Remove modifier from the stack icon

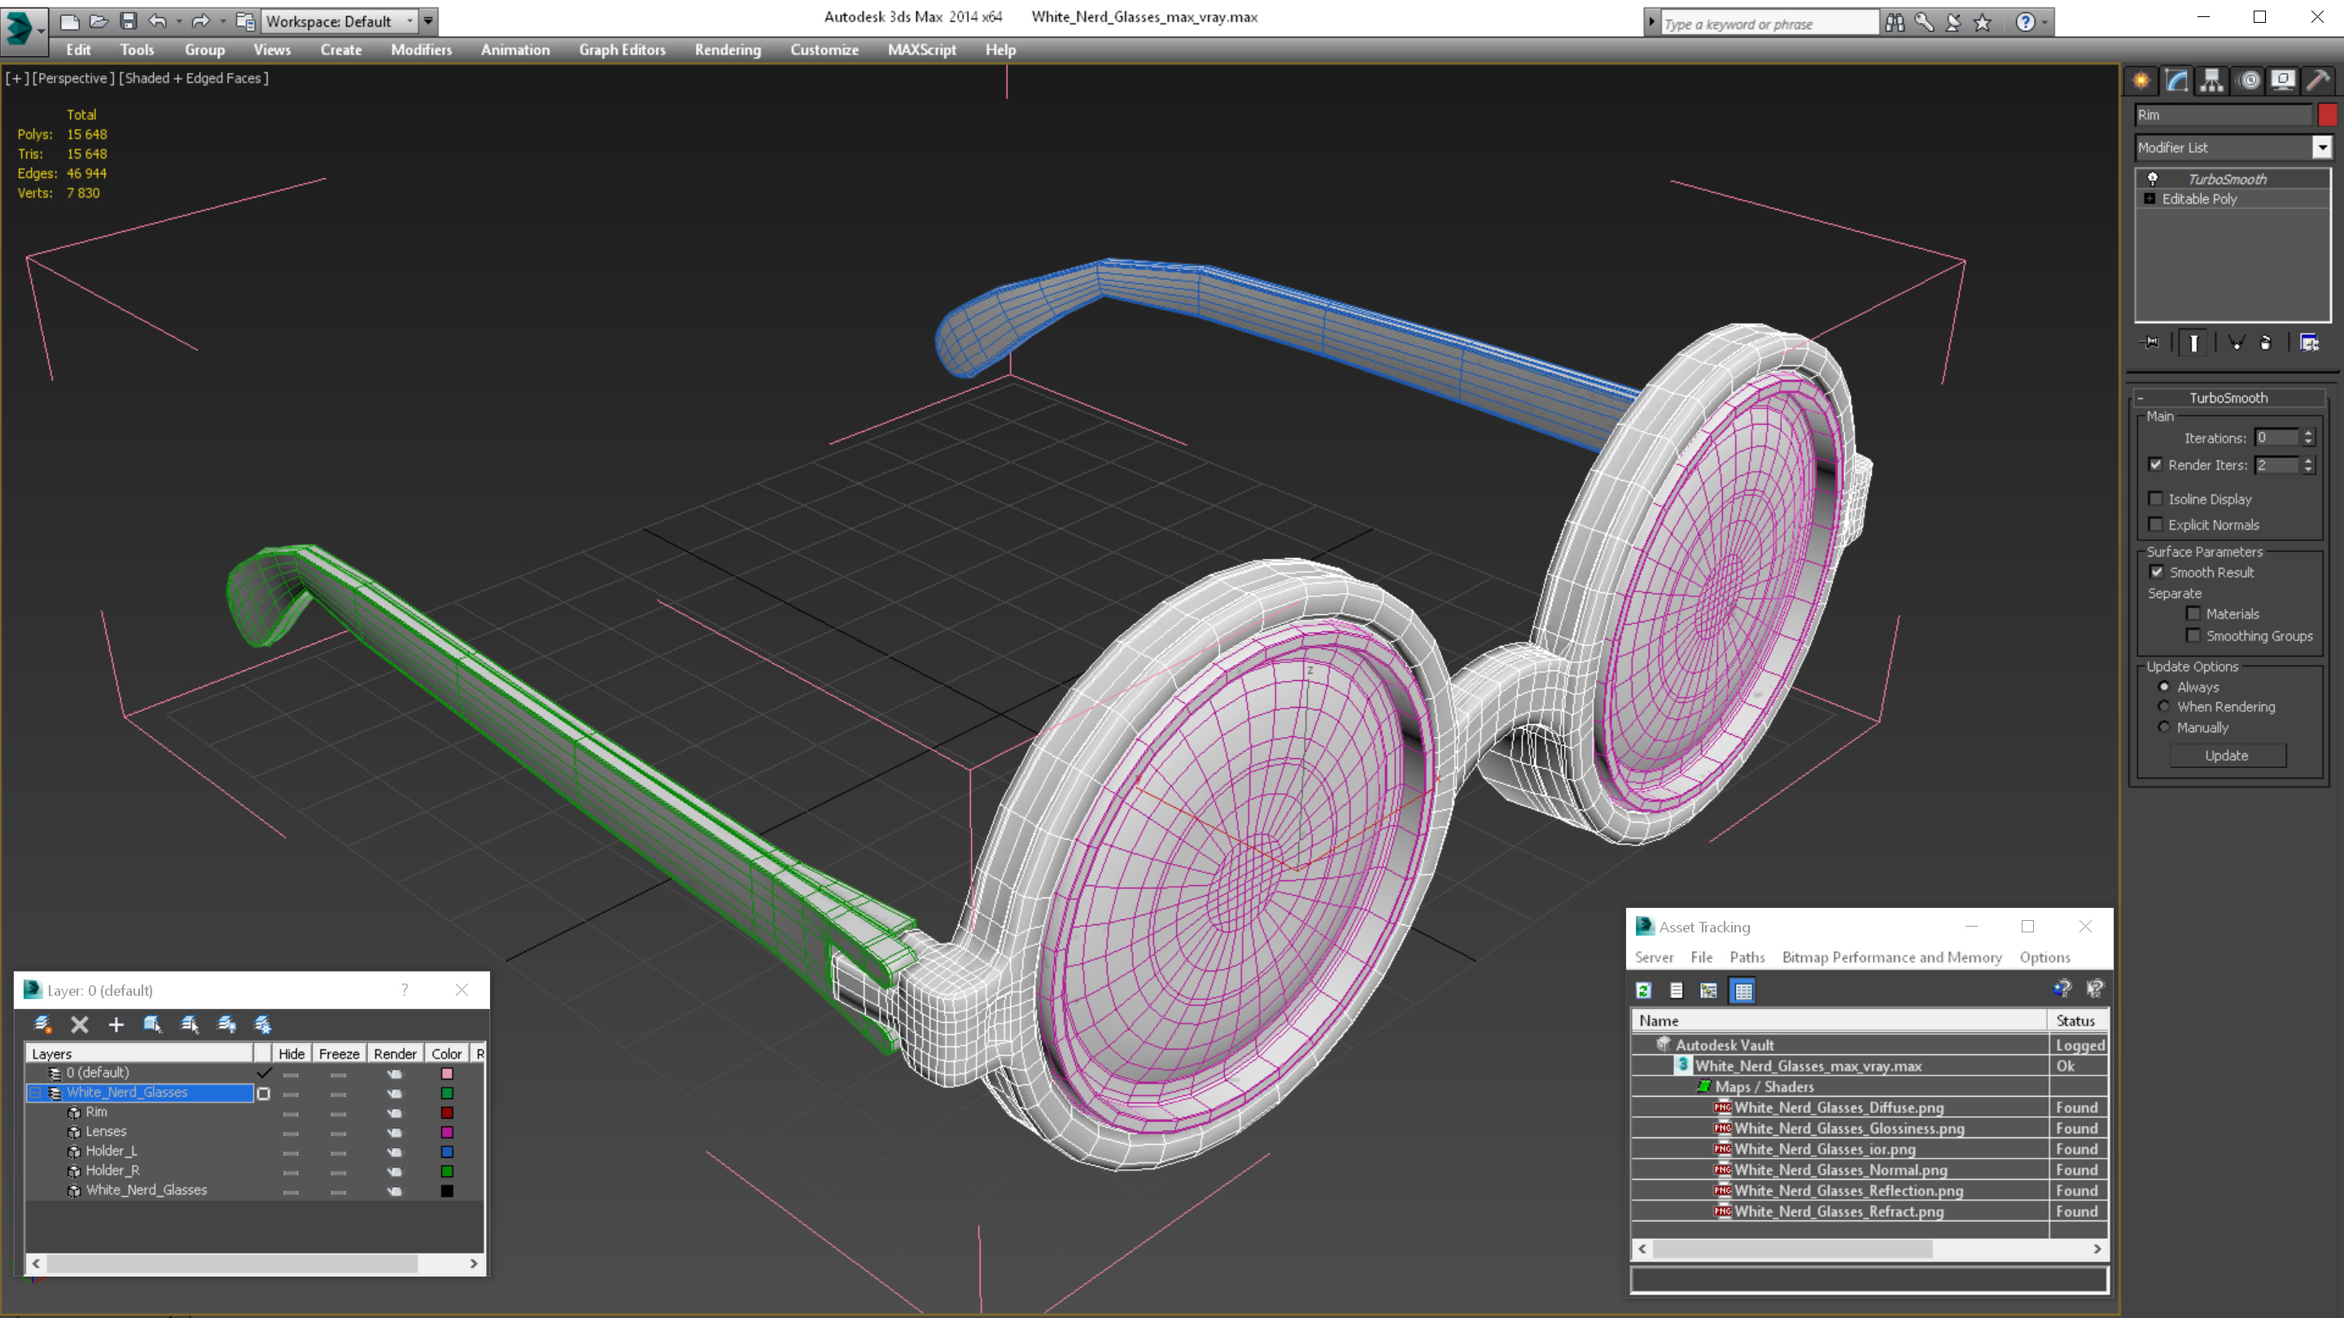tap(2266, 343)
